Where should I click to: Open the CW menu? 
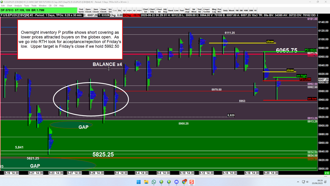coord(55,6)
